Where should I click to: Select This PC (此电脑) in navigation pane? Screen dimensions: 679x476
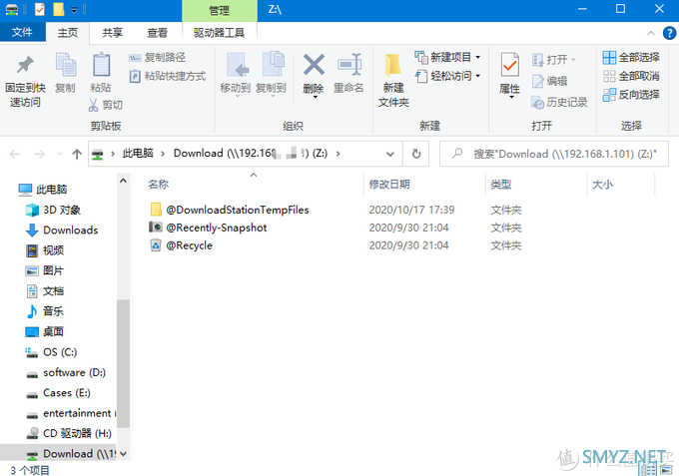coord(42,190)
